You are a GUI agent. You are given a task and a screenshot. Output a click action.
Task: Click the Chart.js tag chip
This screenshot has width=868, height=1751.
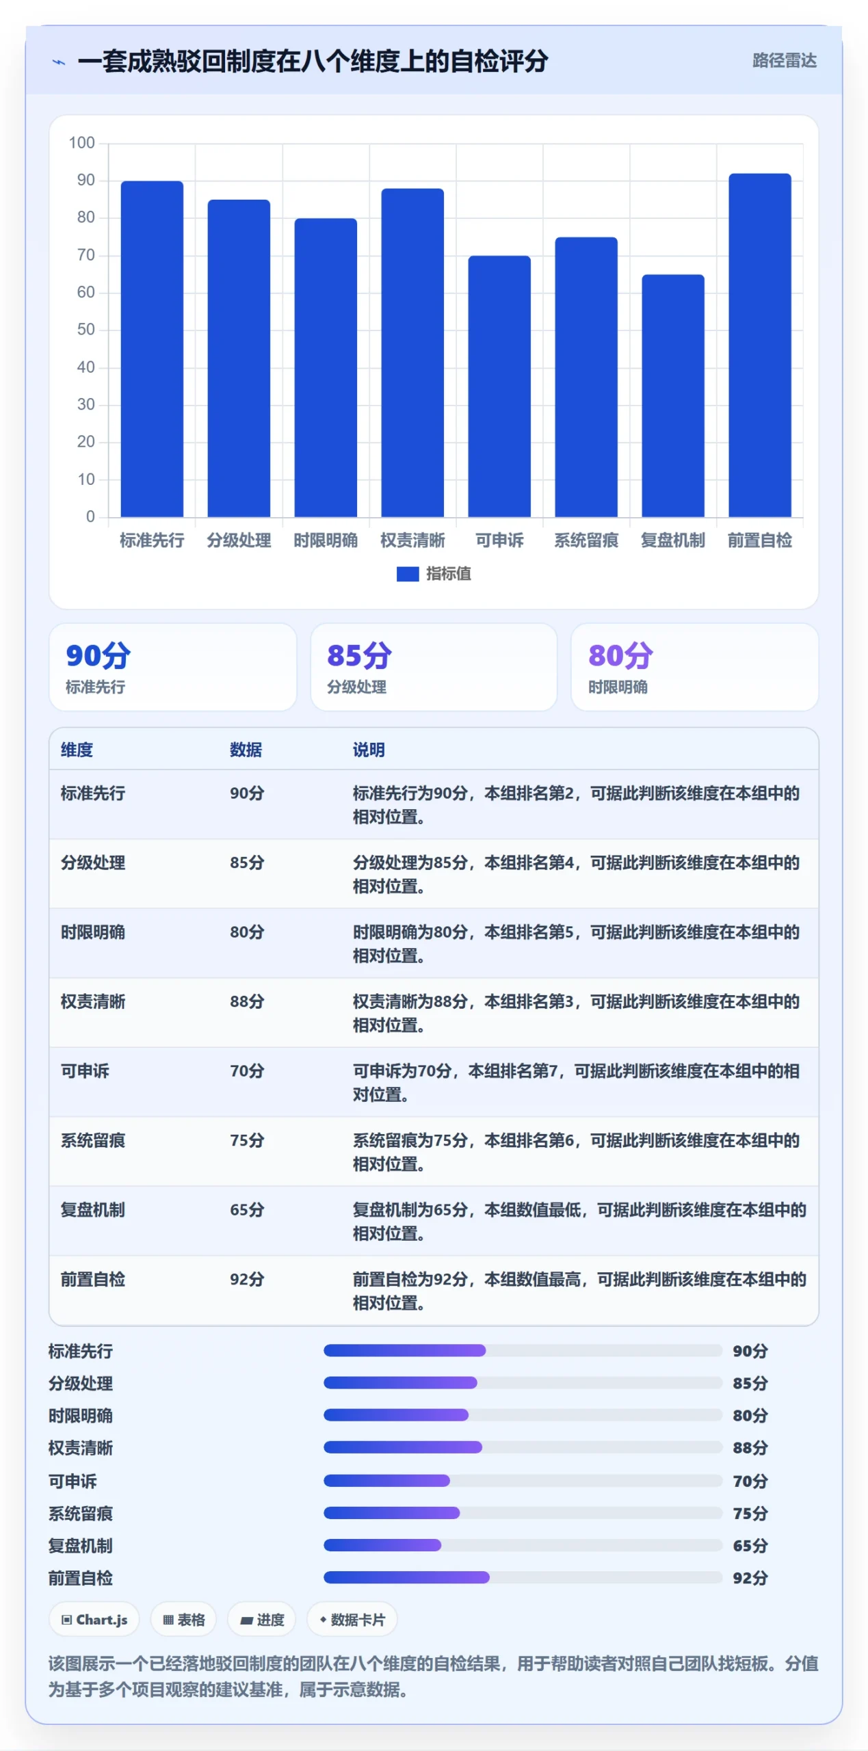[94, 1620]
